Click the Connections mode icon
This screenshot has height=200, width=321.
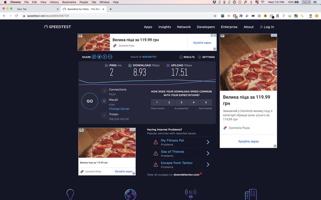(x=104, y=91)
